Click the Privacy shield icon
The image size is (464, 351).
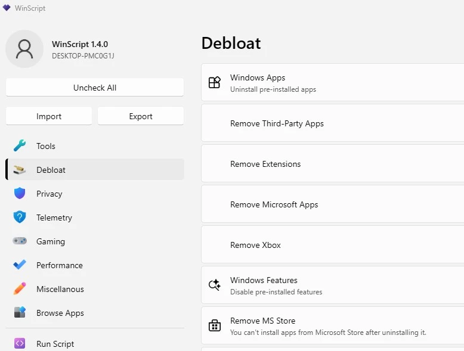tap(20, 194)
